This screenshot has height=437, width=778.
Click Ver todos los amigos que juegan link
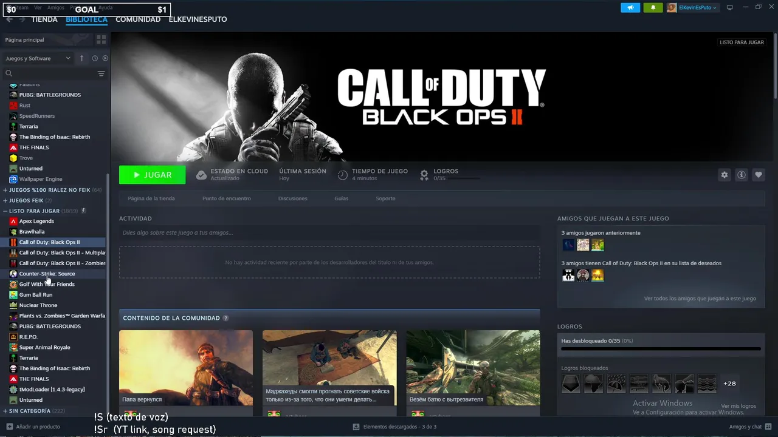(x=700, y=299)
